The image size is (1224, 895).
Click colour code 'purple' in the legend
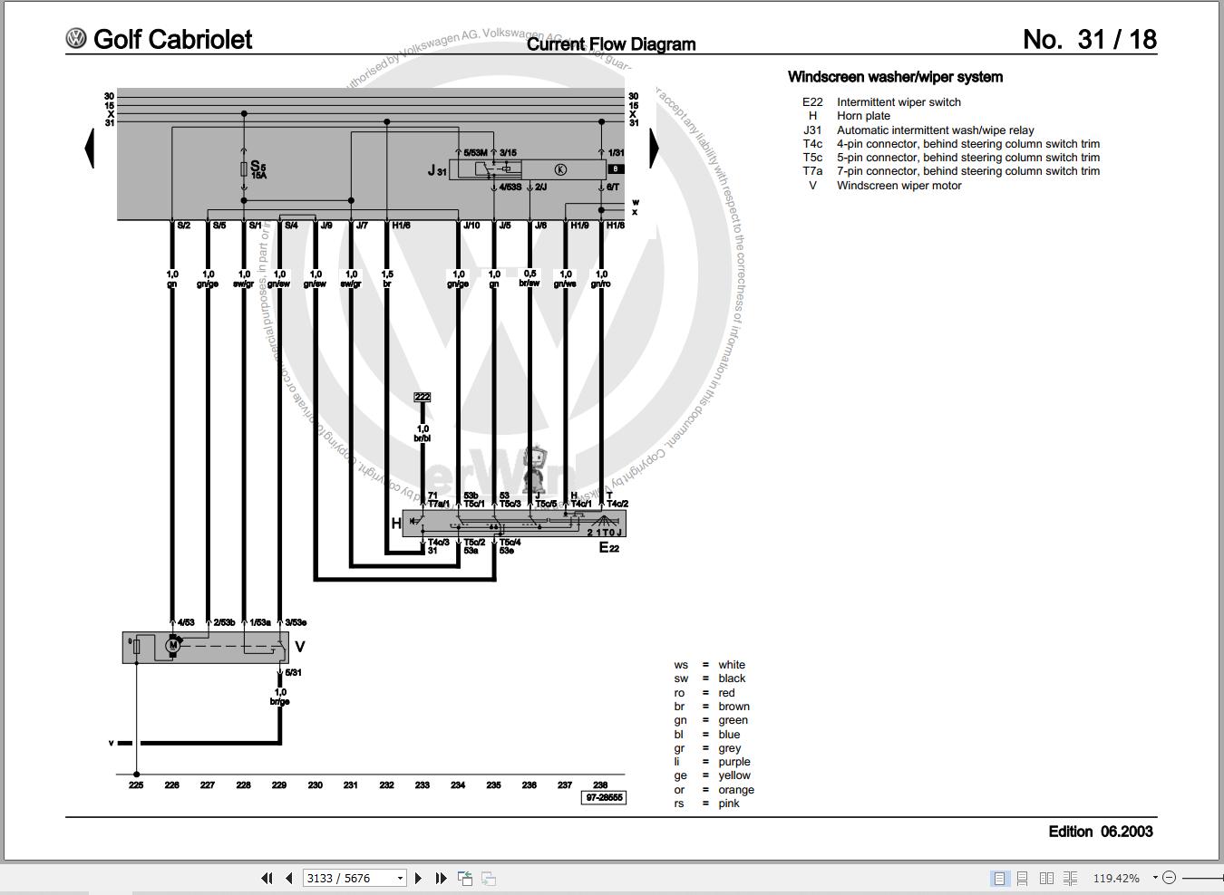[734, 762]
